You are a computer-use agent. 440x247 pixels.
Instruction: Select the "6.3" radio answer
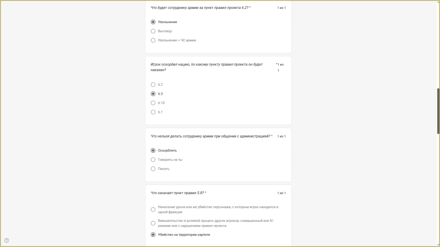tap(153, 94)
